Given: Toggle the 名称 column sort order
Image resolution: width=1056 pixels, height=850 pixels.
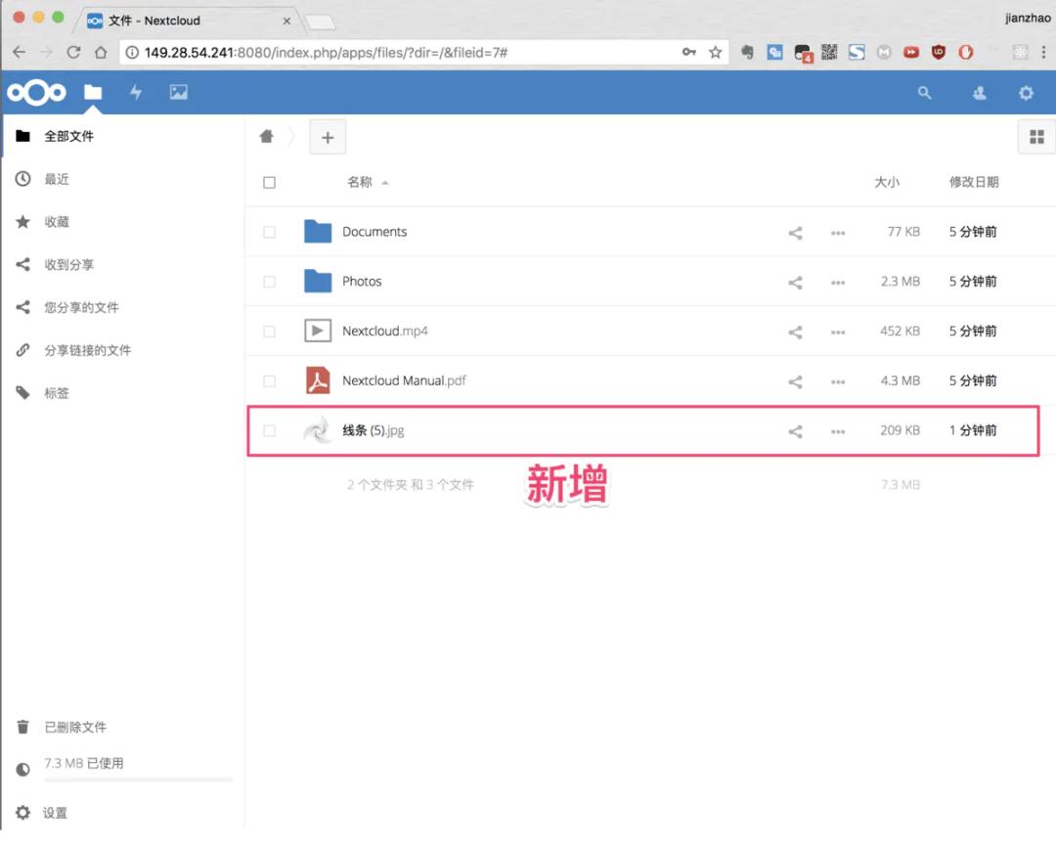Looking at the screenshot, I should (x=362, y=182).
